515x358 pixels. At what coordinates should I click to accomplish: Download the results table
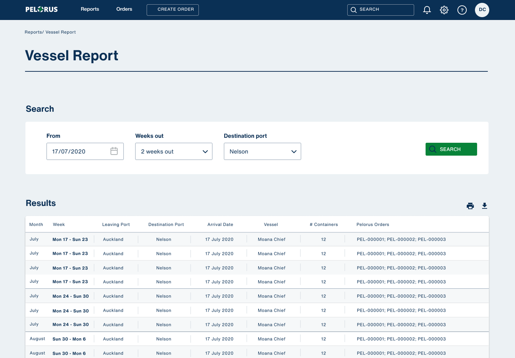click(x=485, y=206)
